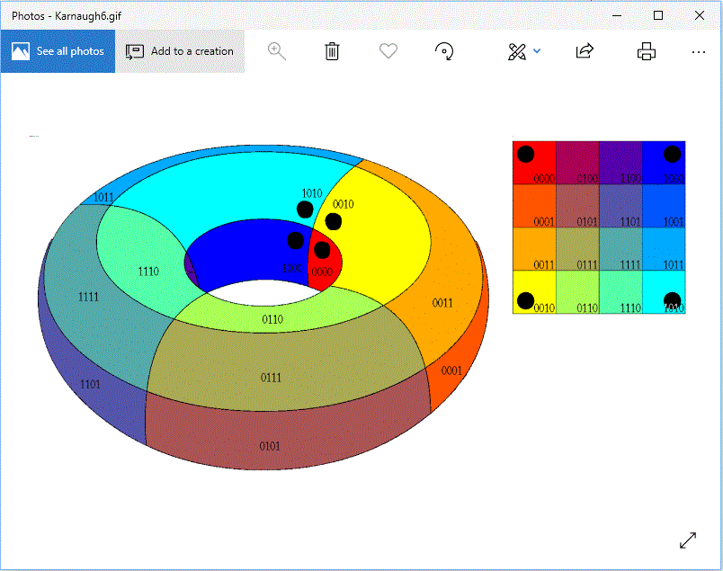Viewport: 723px width, 571px height.
Task: Click the Add to a creation button
Action: [180, 51]
